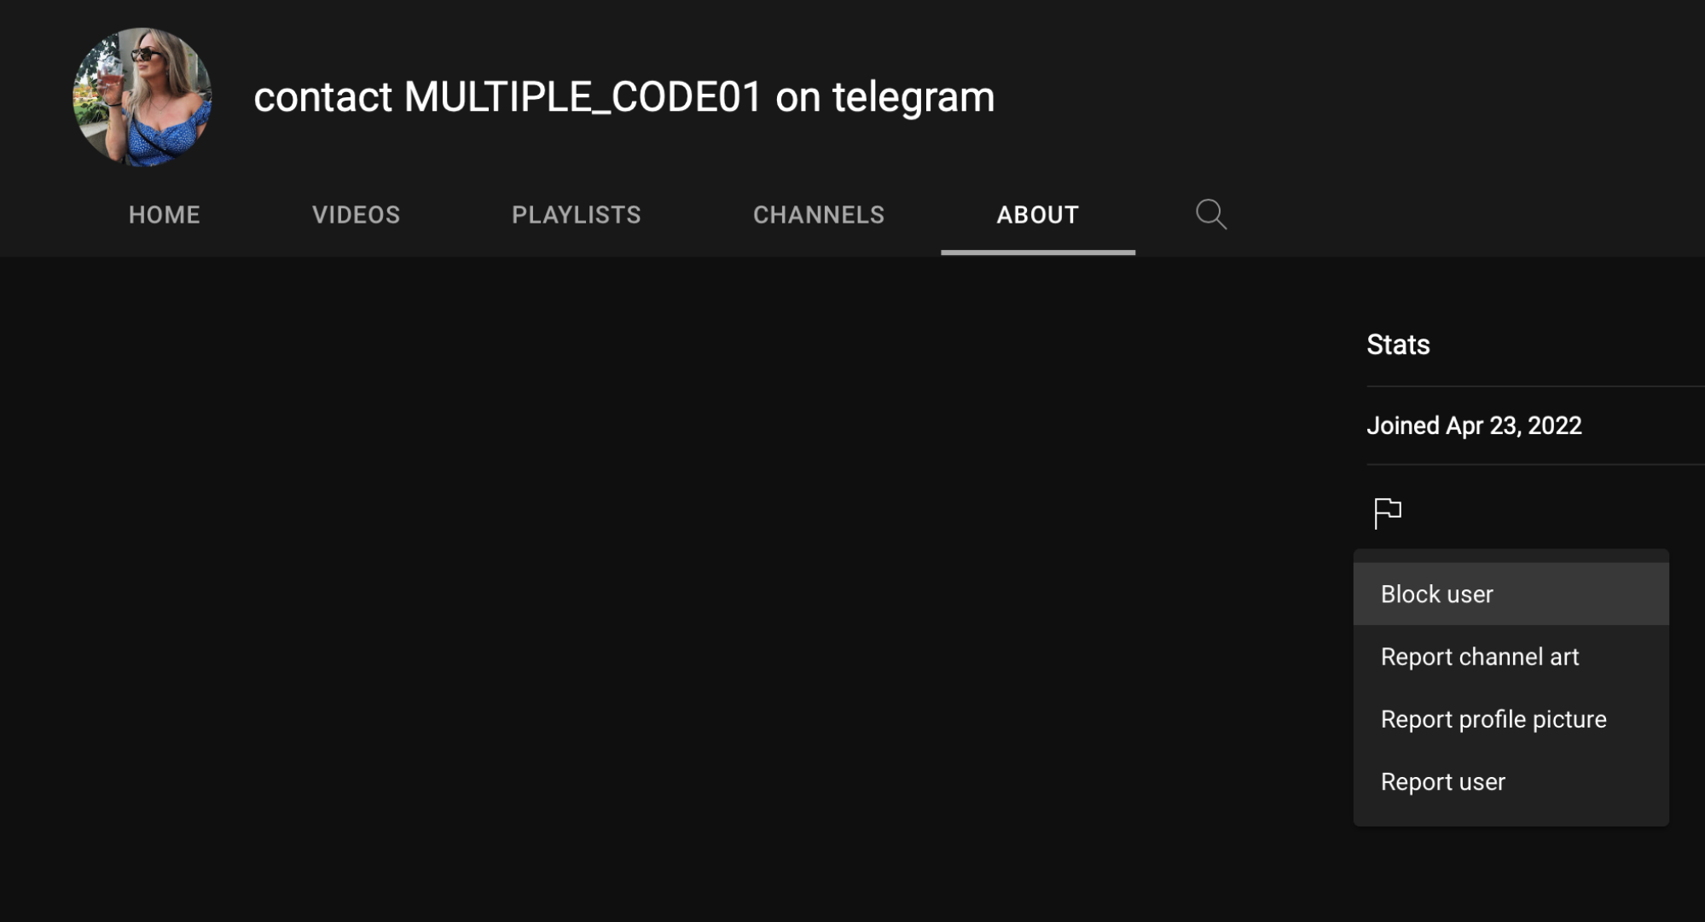Image resolution: width=1705 pixels, height=922 pixels.
Task: Click the Block user menu item
Action: [x=1436, y=593]
